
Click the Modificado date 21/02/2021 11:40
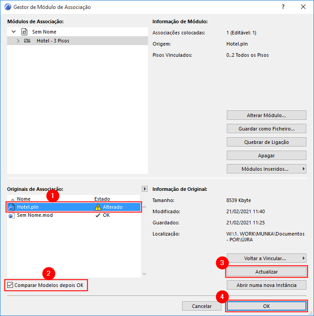(x=246, y=211)
